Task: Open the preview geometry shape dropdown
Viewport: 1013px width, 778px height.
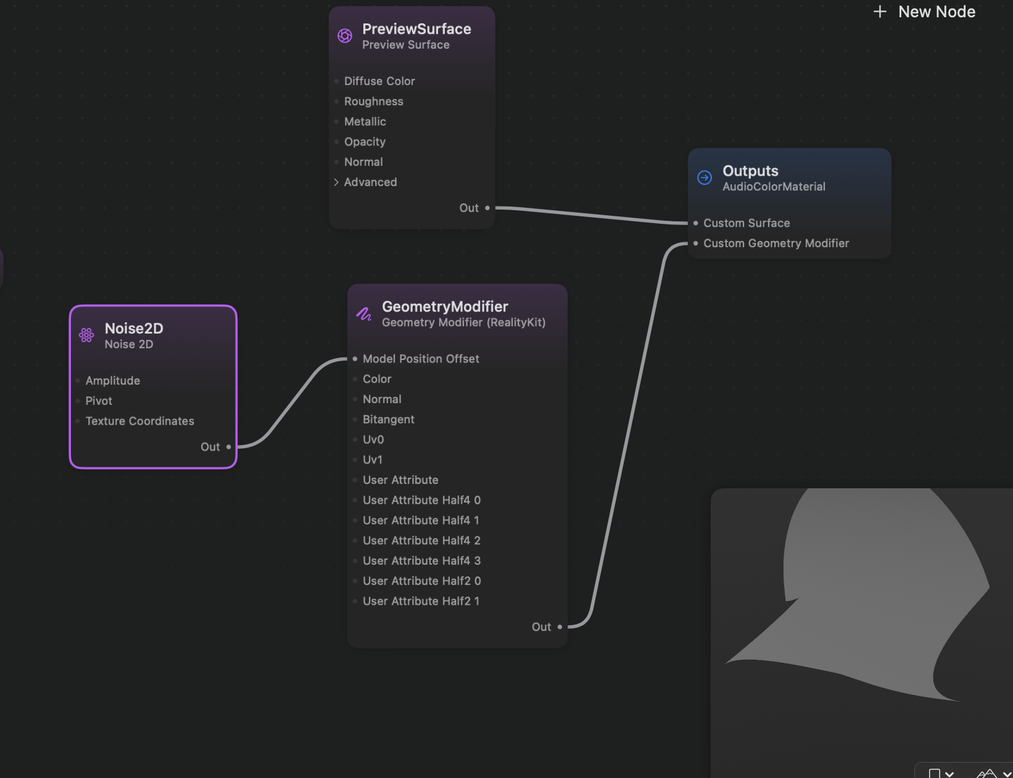Action: coord(941,773)
